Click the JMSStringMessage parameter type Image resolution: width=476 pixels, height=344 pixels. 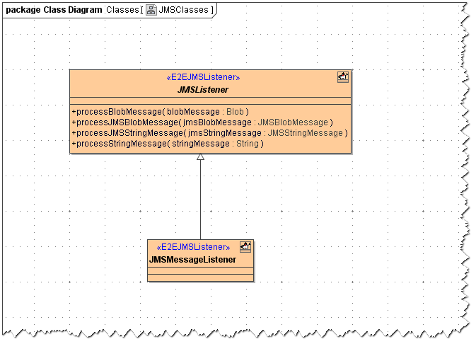[305, 133]
